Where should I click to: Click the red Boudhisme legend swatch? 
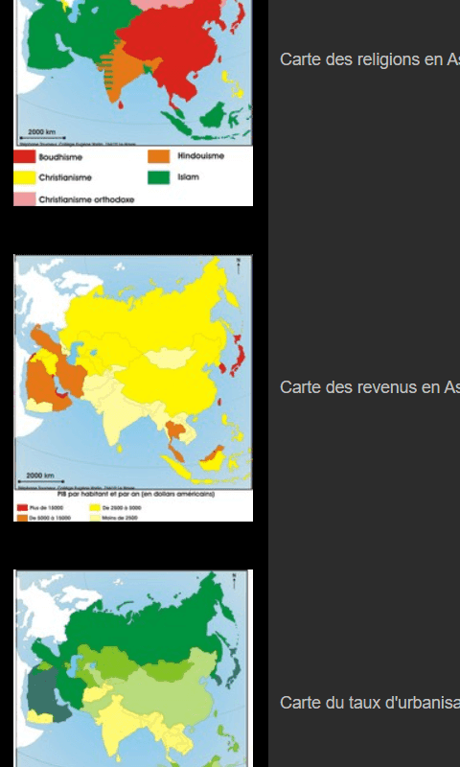click(25, 156)
